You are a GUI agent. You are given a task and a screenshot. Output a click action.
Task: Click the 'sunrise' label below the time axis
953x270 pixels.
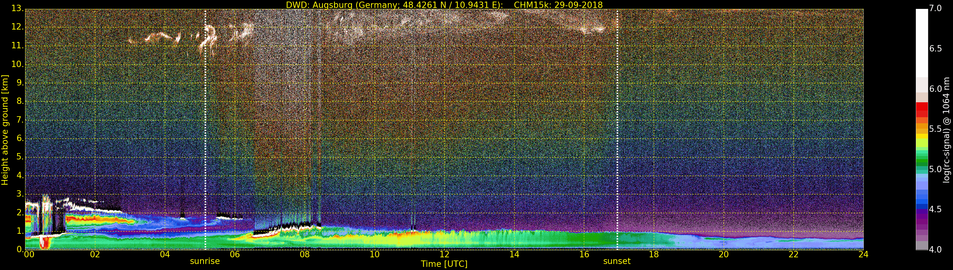coord(205,261)
